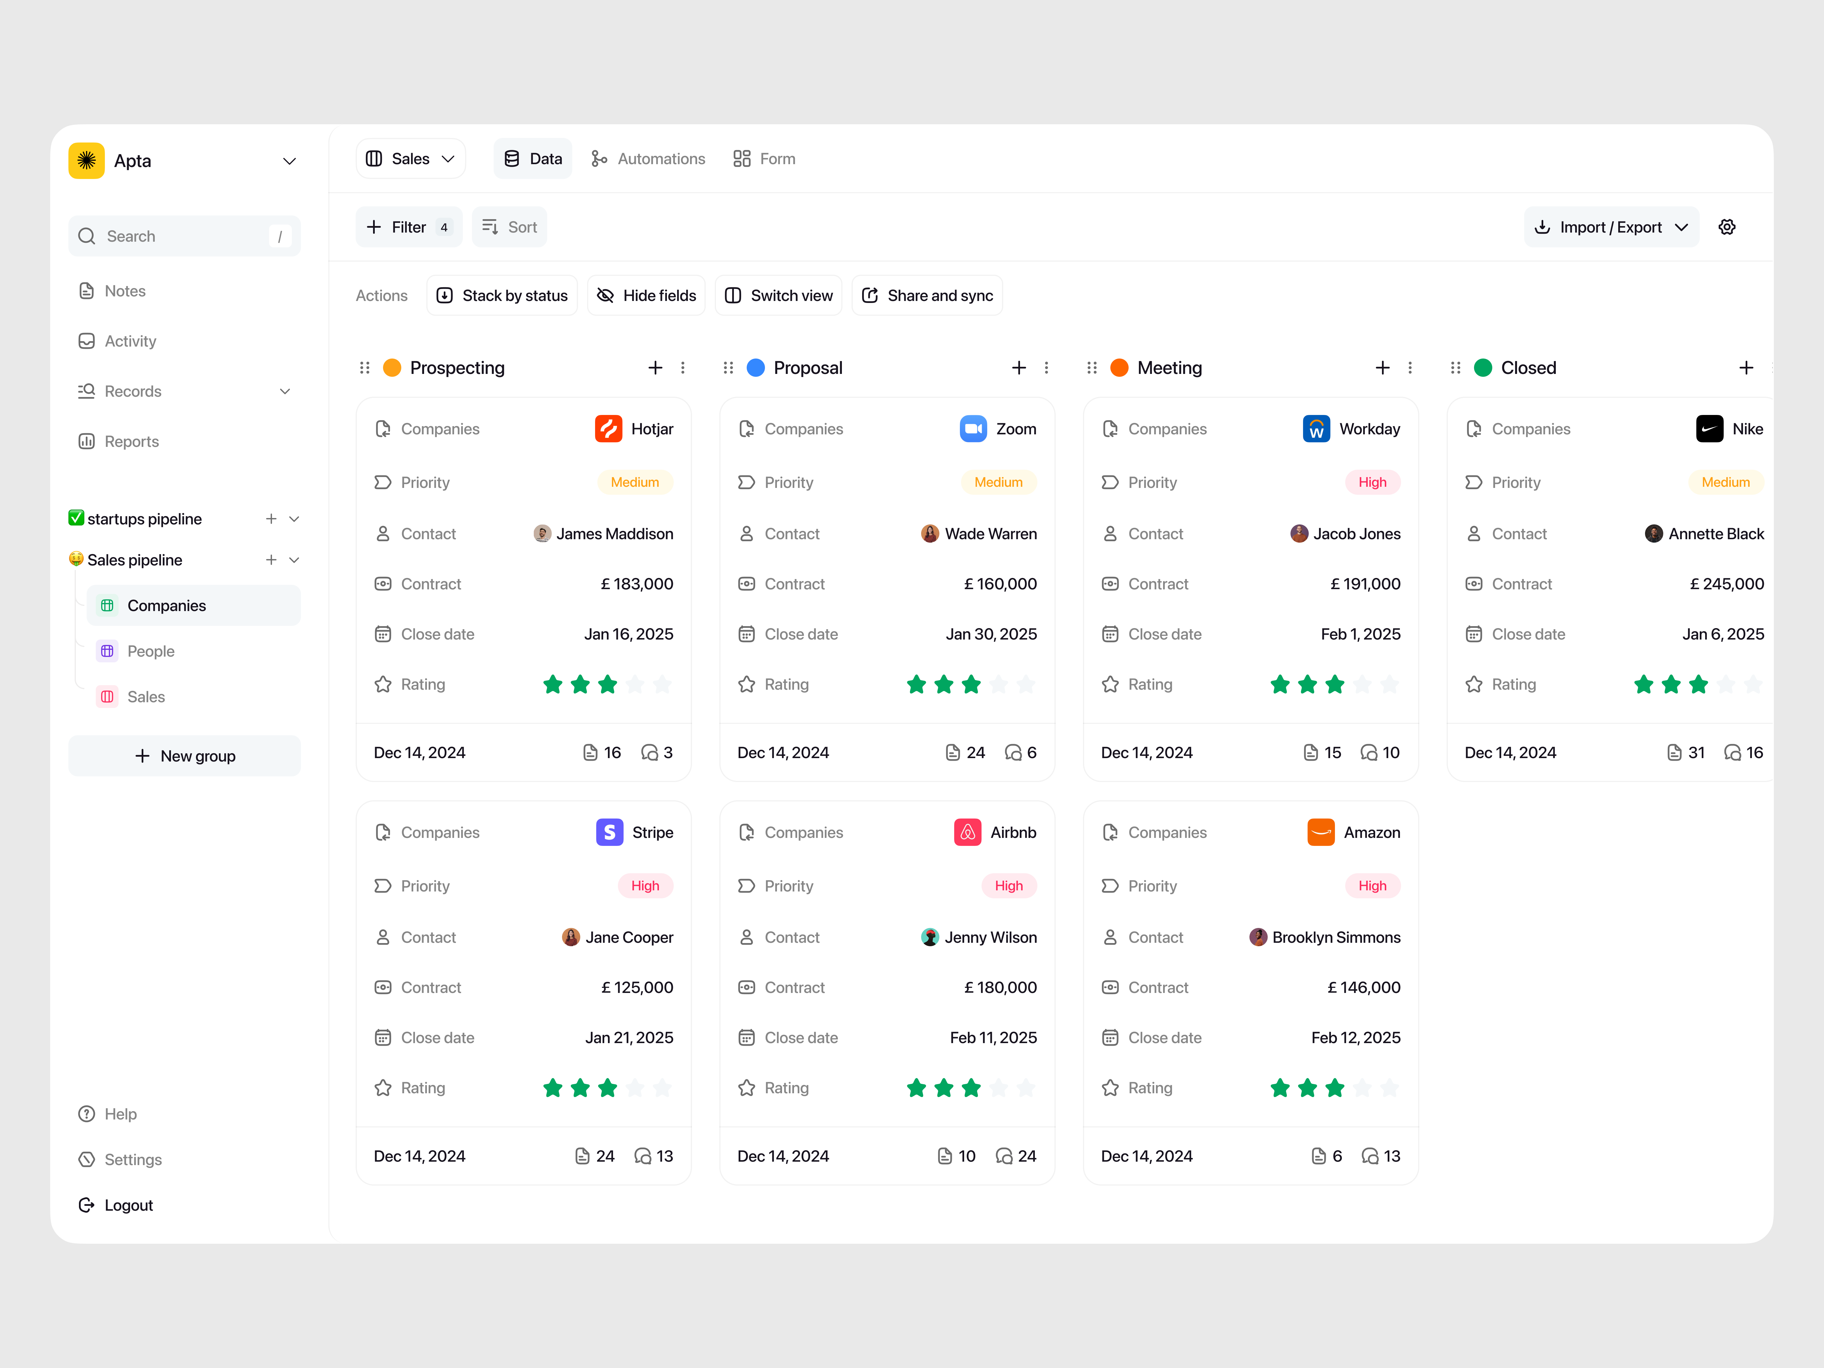Screen dimensions: 1824x1368
Task: Click the plus icon in the Prospecting column header
Action: [655, 368]
